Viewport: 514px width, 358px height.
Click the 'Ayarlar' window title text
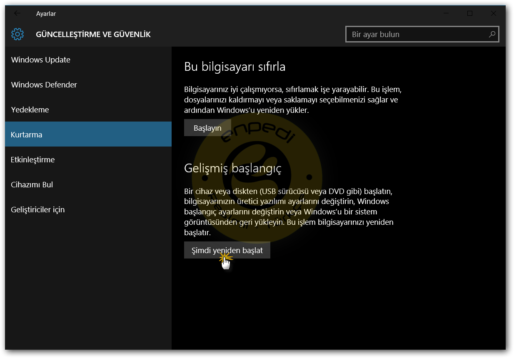pyautogui.click(x=46, y=14)
